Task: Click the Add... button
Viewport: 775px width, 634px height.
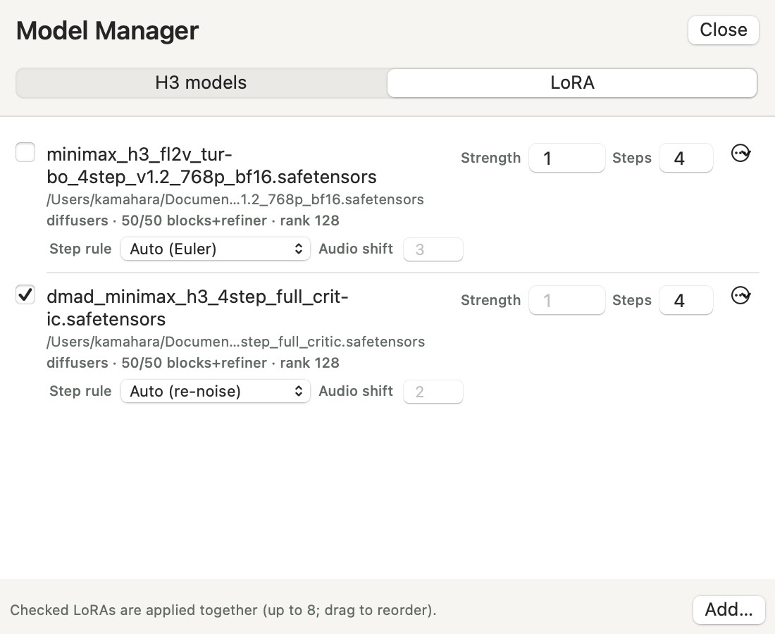Action: pyautogui.click(x=728, y=610)
